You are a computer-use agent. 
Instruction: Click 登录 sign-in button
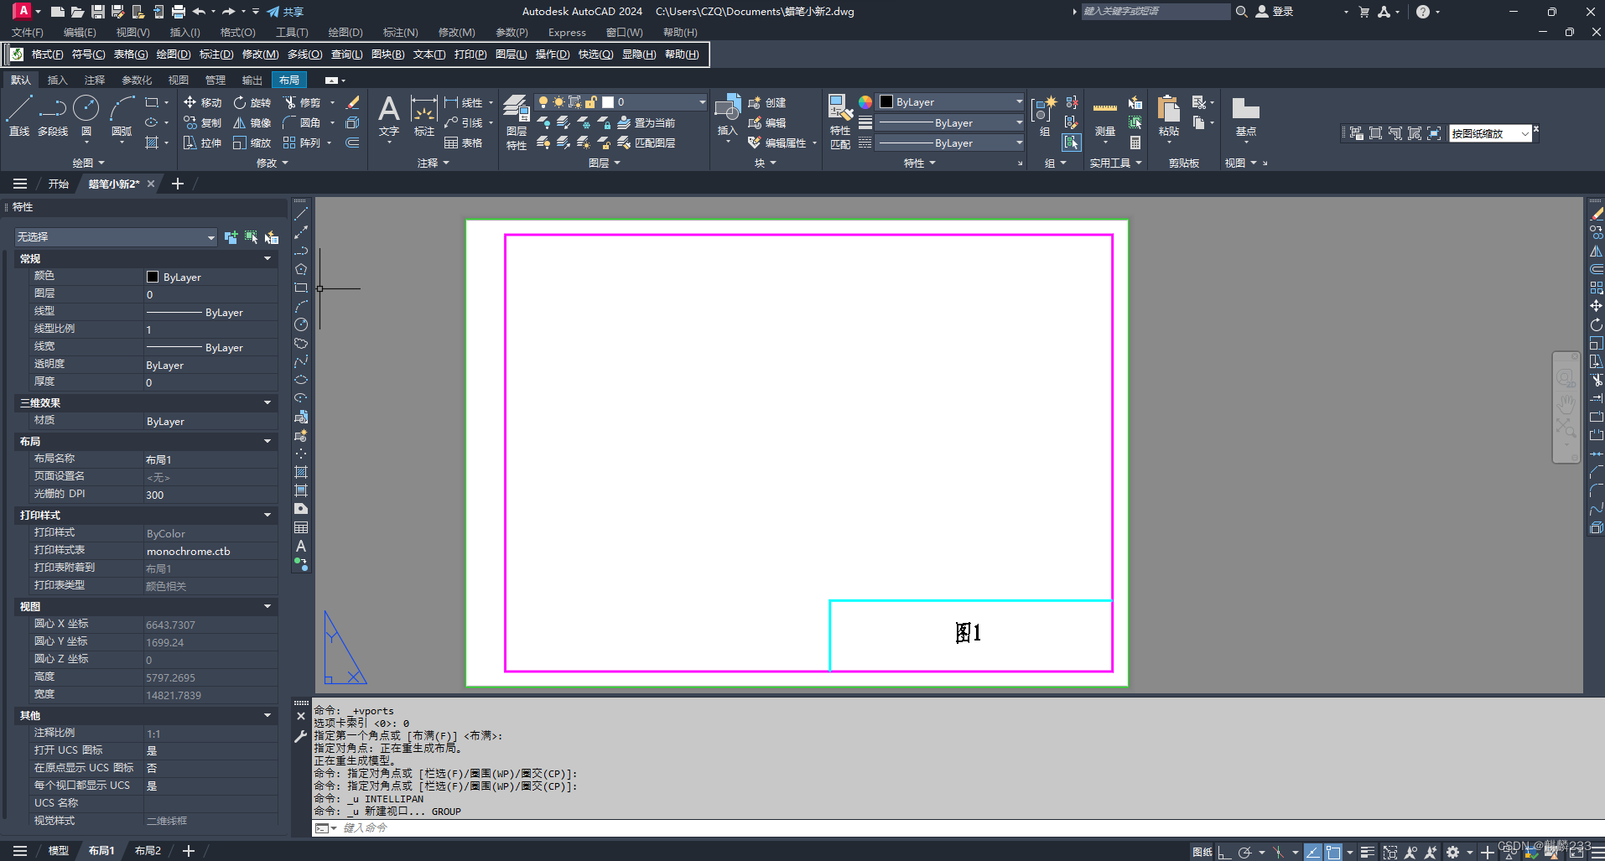1275,12
